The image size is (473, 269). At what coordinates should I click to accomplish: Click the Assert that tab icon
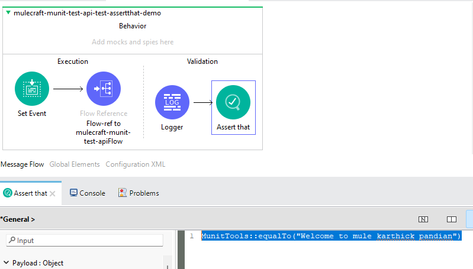pos(8,193)
